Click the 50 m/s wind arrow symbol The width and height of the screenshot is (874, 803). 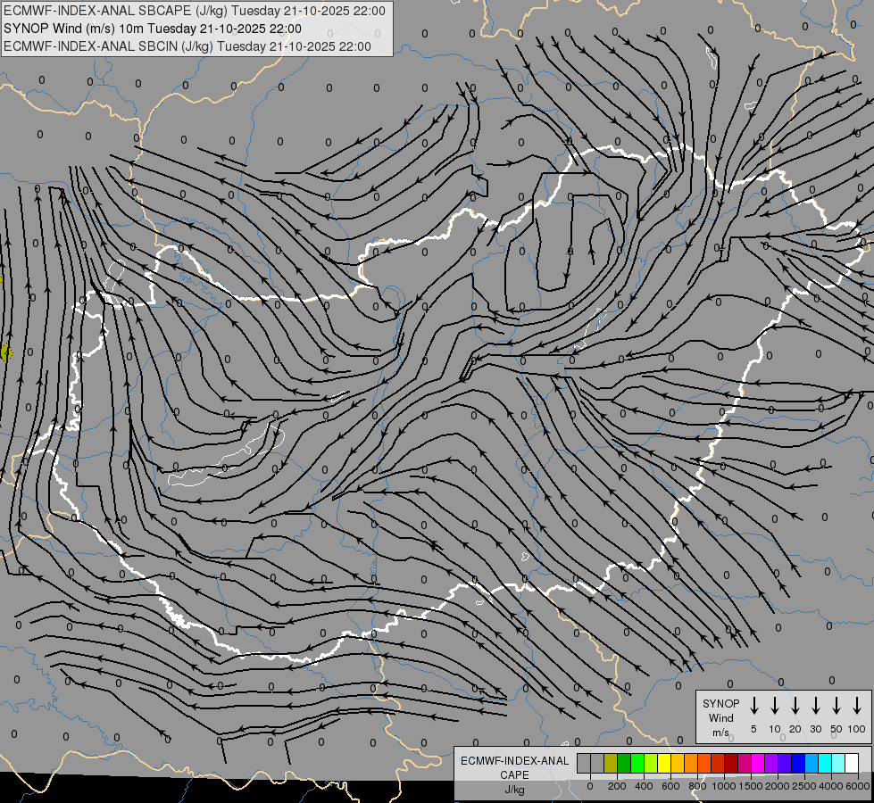(x=837, y=705)
